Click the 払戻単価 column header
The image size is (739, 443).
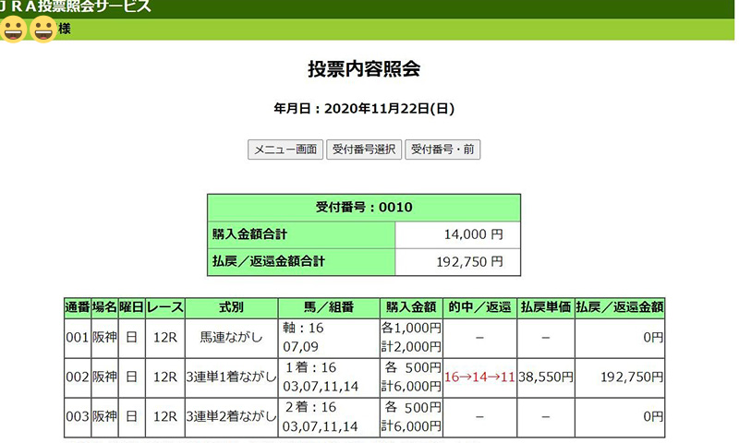[x=545, y=307]
